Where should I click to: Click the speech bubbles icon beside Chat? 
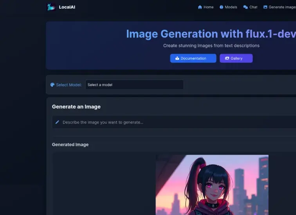pyautogui.click(x=245, y=7)
